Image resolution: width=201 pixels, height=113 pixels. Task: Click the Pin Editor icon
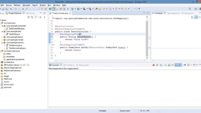(139, 9)
